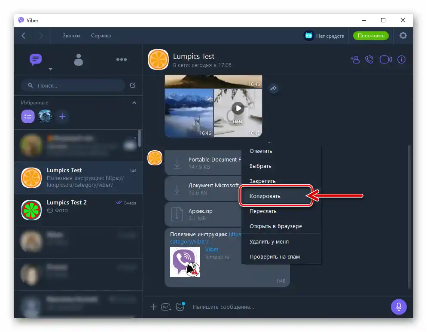Image resolution: width=427 pixels, height=332 pixels.
Task: Start a voice call from the chat header
Action: coord(369,60)
